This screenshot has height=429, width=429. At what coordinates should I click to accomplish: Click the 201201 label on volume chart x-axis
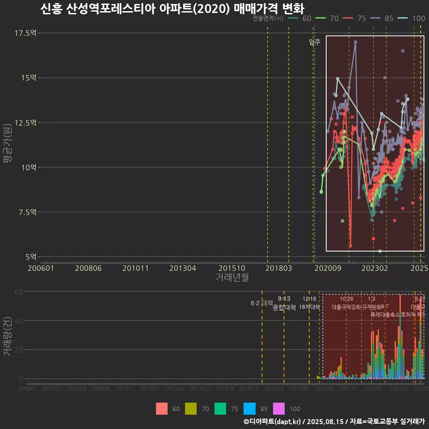coord(149,388)
